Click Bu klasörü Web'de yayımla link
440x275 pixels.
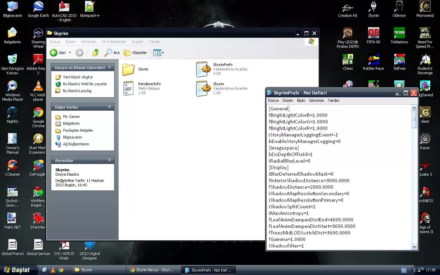point(85,84)
